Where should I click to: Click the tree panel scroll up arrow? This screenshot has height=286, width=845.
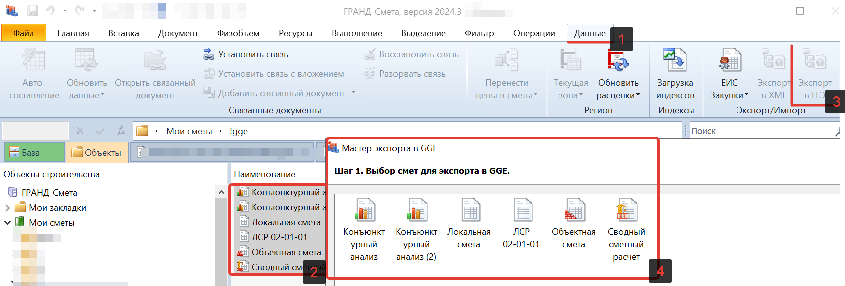[221, 192]
